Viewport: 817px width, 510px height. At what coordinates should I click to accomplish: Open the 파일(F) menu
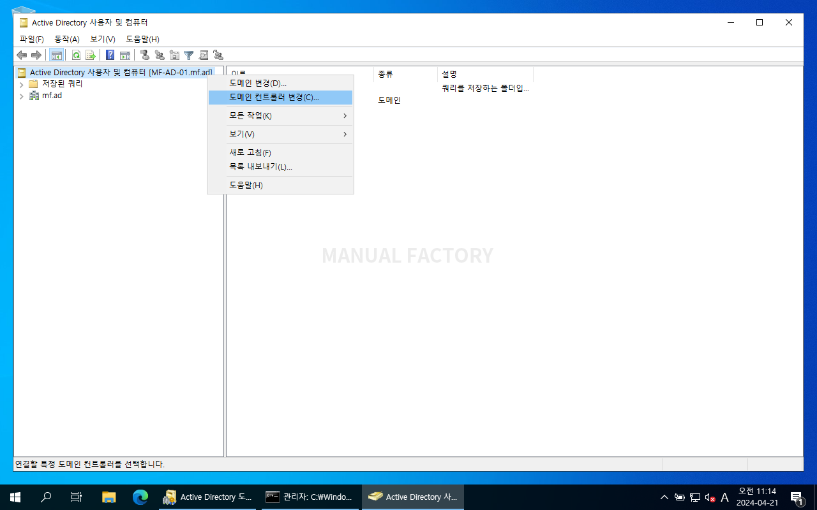(31, 40)
